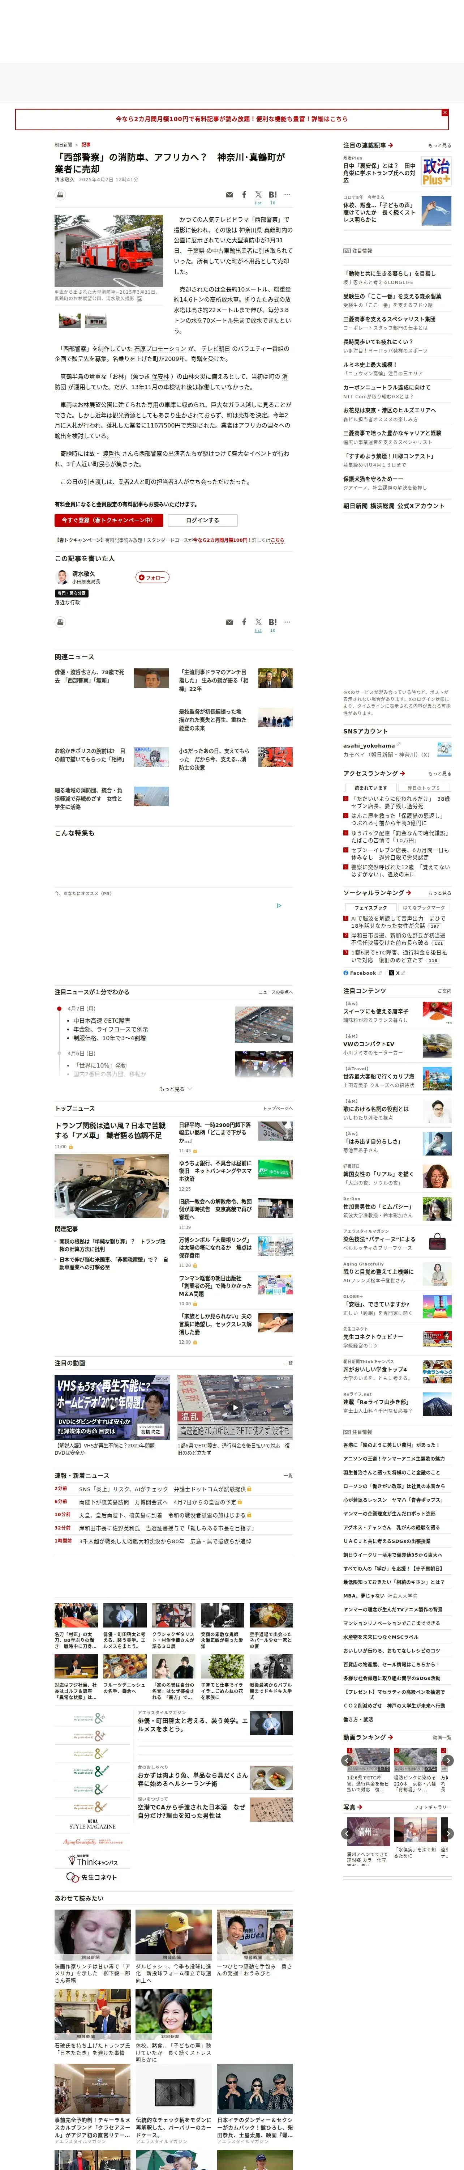Open アクセスランキング もっと見る link

click(x=439, y=773)
